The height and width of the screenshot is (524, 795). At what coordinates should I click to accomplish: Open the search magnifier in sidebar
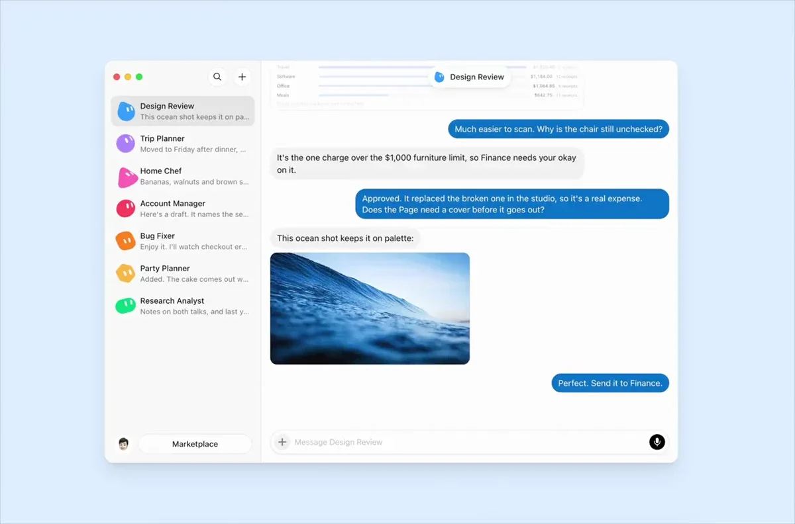tap(217, 77)
